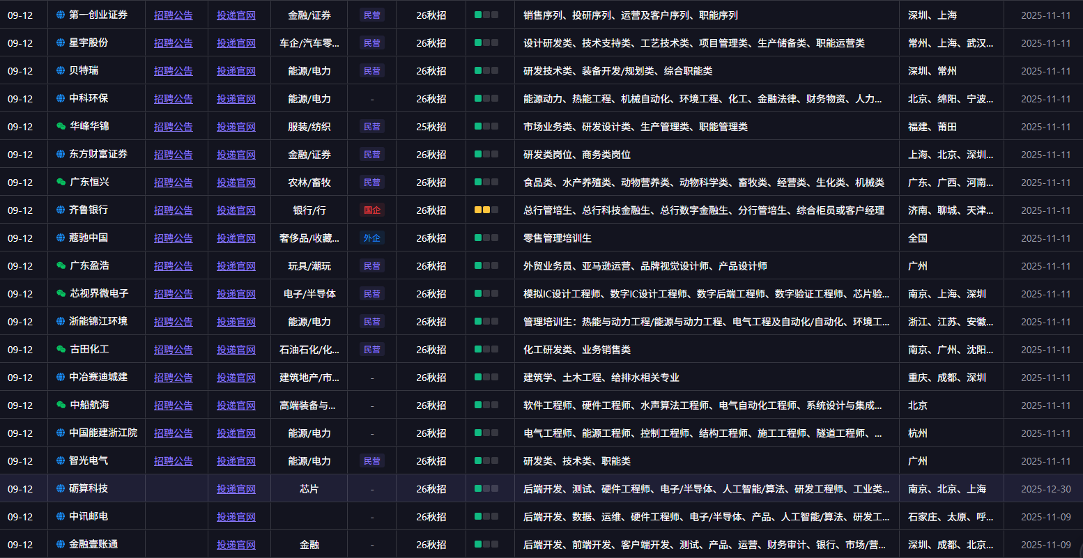Toggle the green status indicator for 贝特瑞
This screenshot has height=558, width=1083.
(477, 70)
